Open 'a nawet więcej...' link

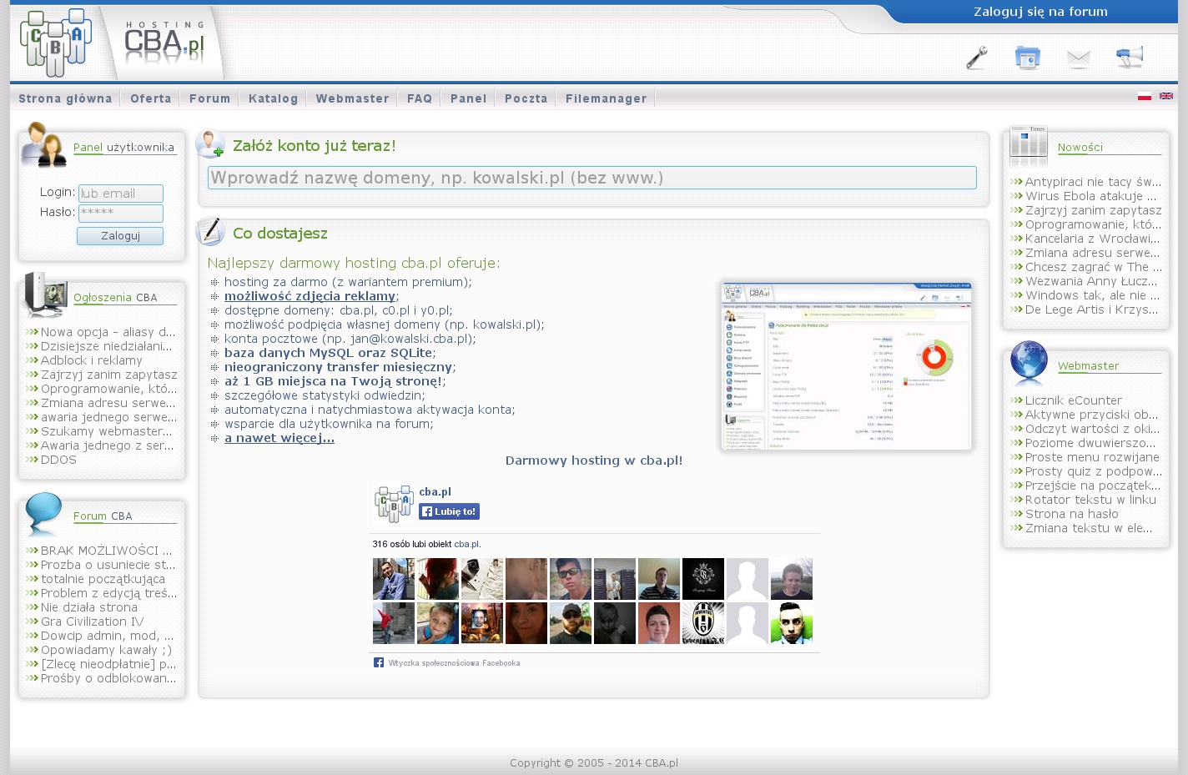pos(279,438)
